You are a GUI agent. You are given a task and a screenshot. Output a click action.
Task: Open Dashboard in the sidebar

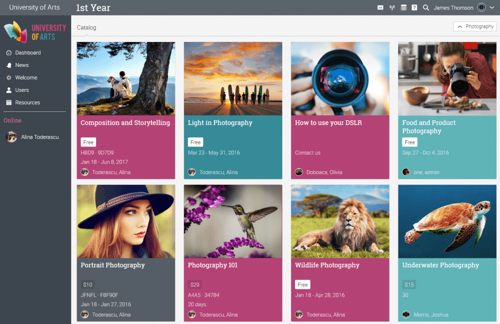click(x=28, y=53)
